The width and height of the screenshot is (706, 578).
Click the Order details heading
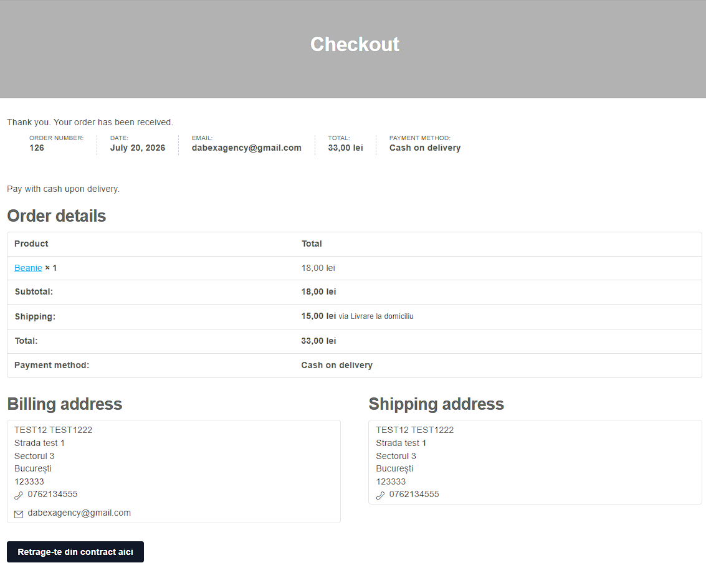pos(57,216)
